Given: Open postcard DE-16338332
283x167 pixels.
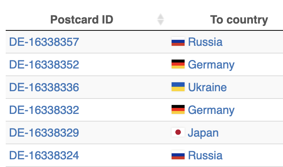Looking at the screenshot, I should coord(44,110).
